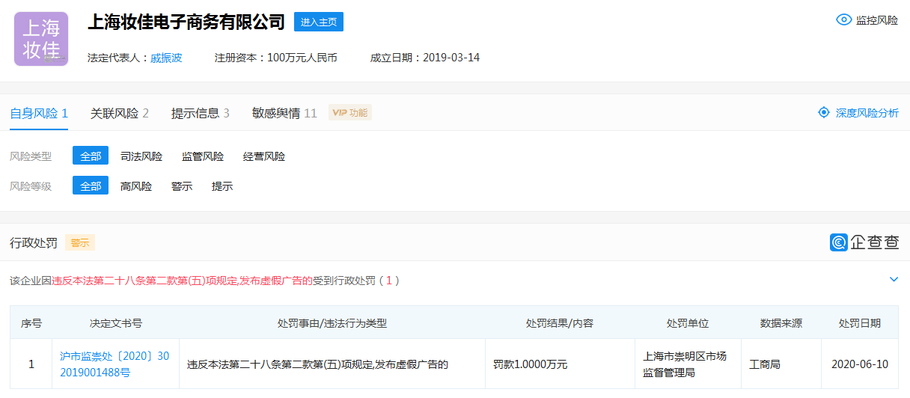Click the 决定文书号 column header
Screen dimensions: 910x398
[x=116, y=323]
